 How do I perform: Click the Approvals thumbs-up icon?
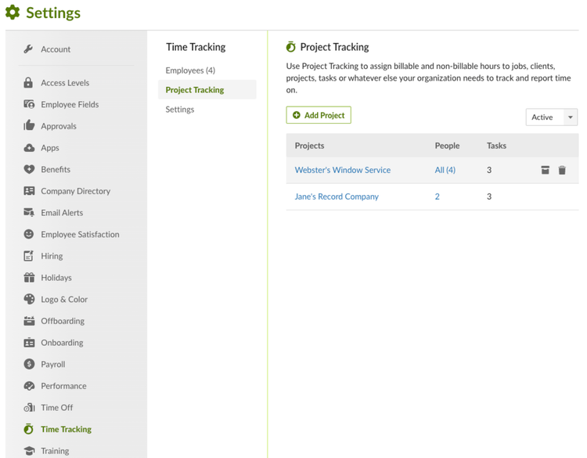pos(29,125)
